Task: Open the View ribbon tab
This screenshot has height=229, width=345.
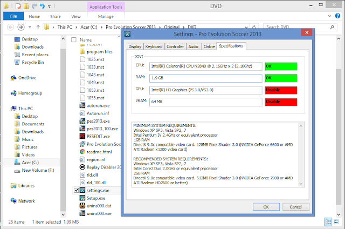Action: (75, 16)
